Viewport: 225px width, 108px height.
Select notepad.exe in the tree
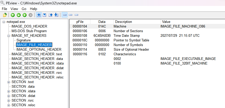point(16,22)
